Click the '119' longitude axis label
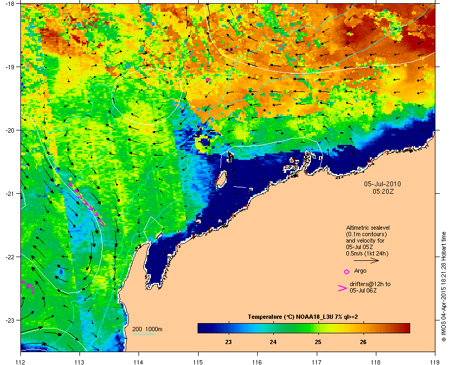Screen dimensions: 451x365 [x=435, y=362]
